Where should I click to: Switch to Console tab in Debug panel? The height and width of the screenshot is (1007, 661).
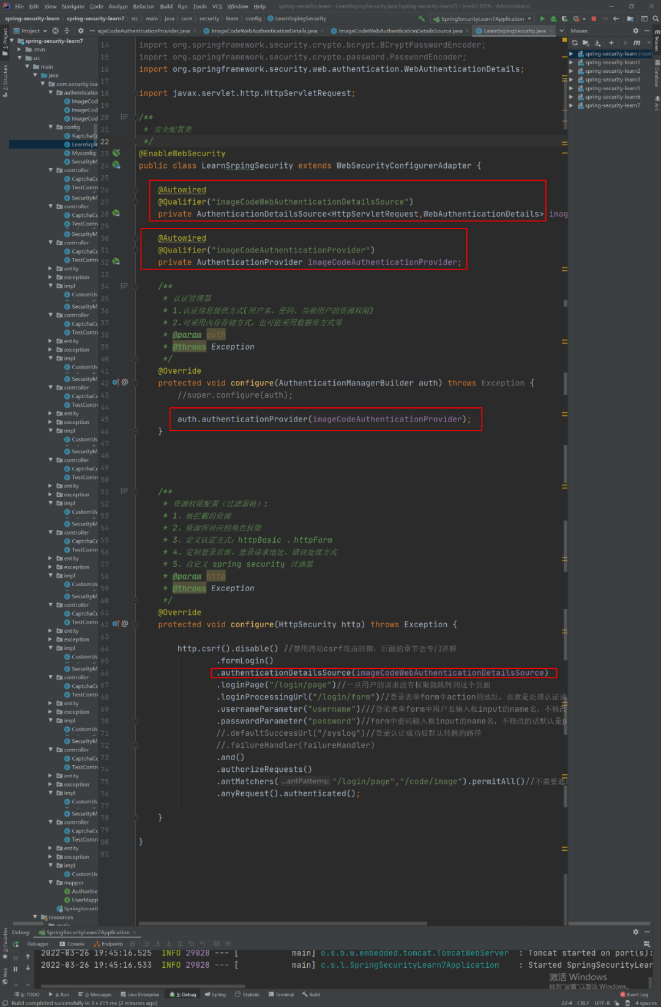click(72, 944)
